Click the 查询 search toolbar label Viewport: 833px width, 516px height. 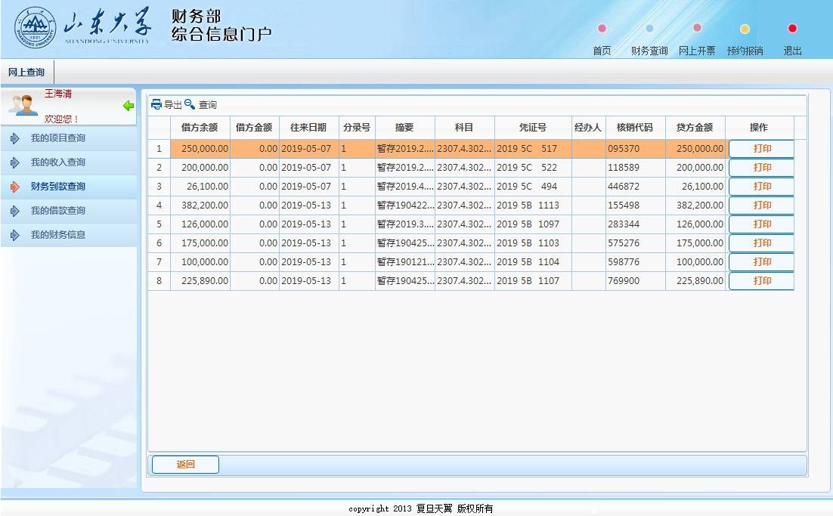click(x=208, y=105)
